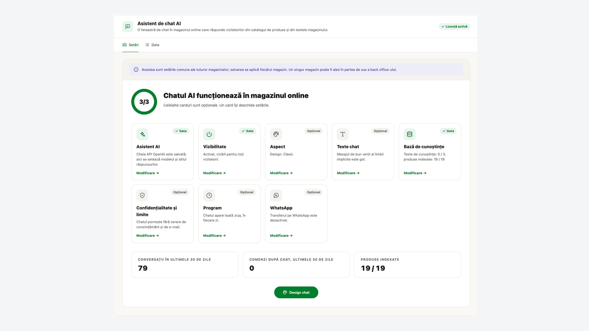
Task: Click the Texte chat card title
Action: 348,147
